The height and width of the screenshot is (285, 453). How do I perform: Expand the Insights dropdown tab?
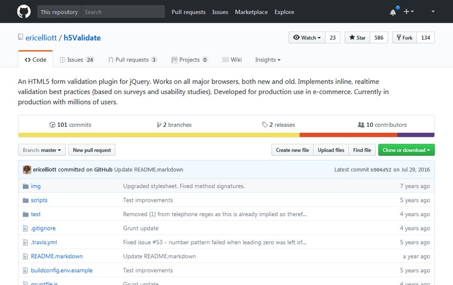click(267, 60)
